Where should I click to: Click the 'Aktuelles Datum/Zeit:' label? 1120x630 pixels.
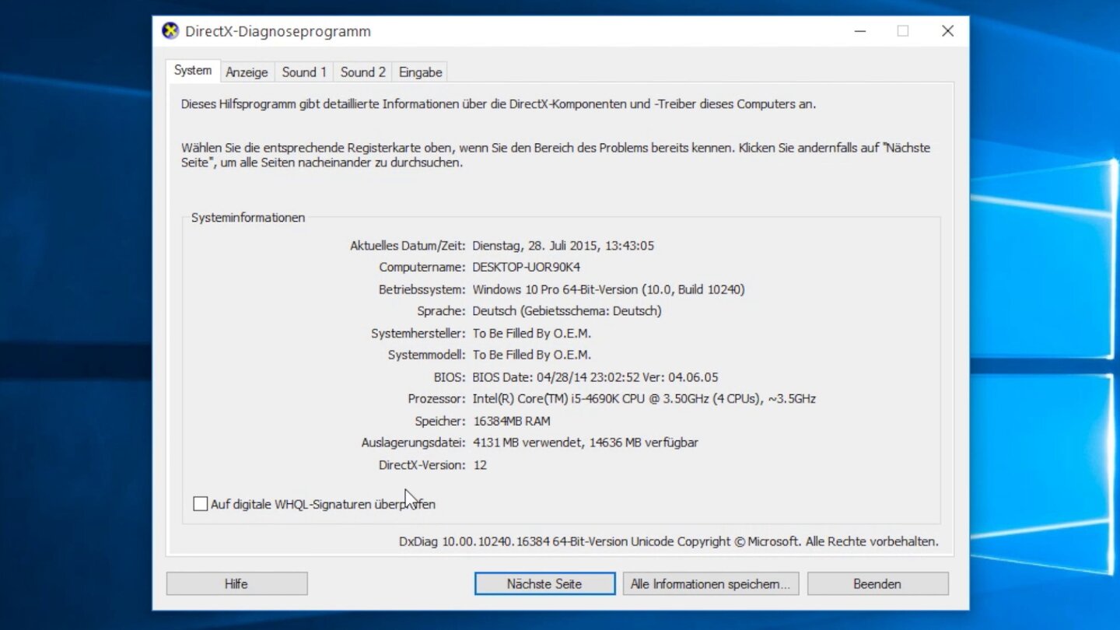click(x=408, y=246)
